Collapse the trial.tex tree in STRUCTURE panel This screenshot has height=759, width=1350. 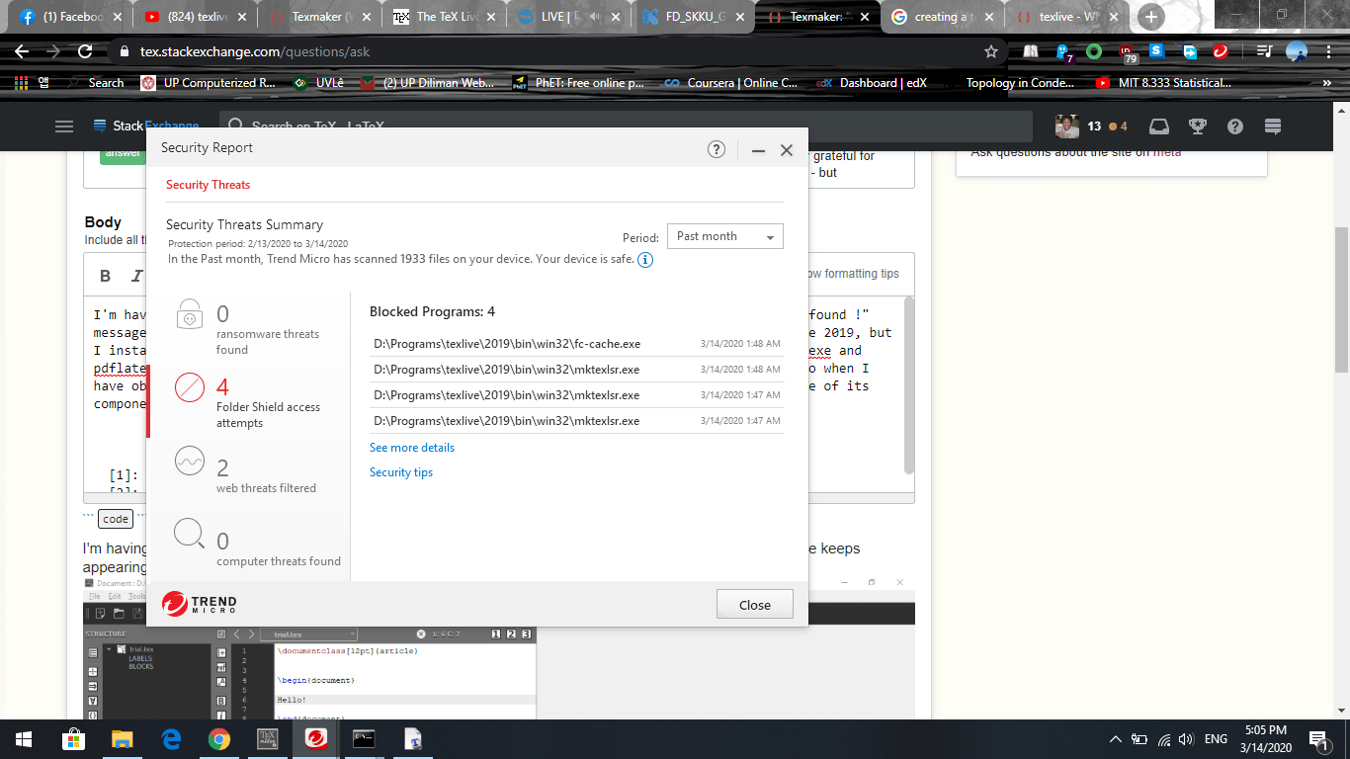click(x=109, y=648)
